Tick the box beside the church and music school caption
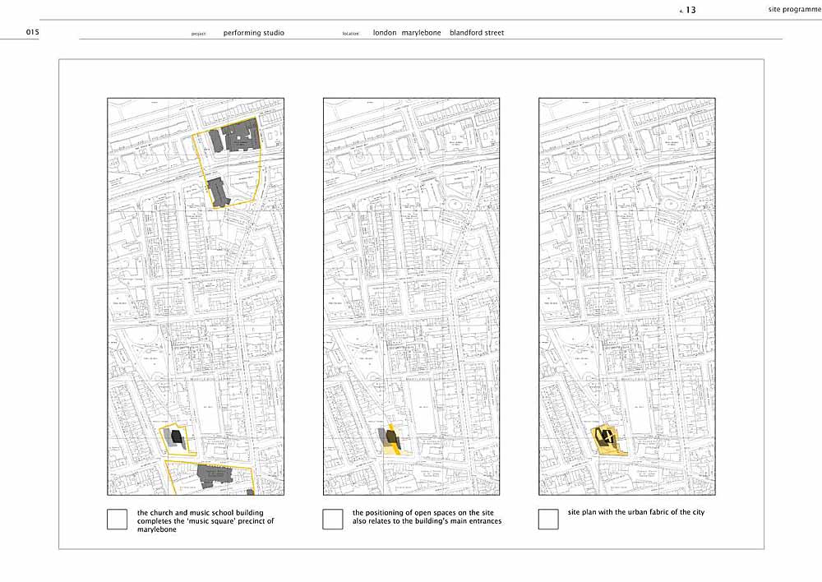The width and height of the screenshot is (822, 582). [x=118, y=520]
